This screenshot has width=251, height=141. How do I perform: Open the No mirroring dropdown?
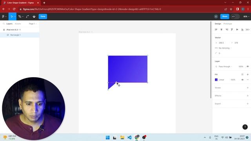click(223, 48)
